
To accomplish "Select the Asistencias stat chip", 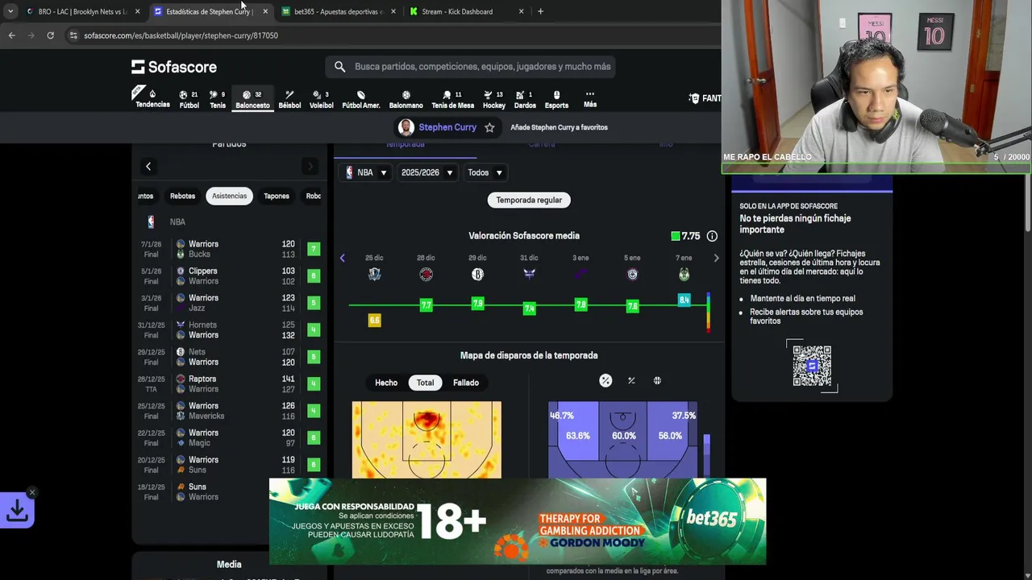I will [x=229, y=196].
